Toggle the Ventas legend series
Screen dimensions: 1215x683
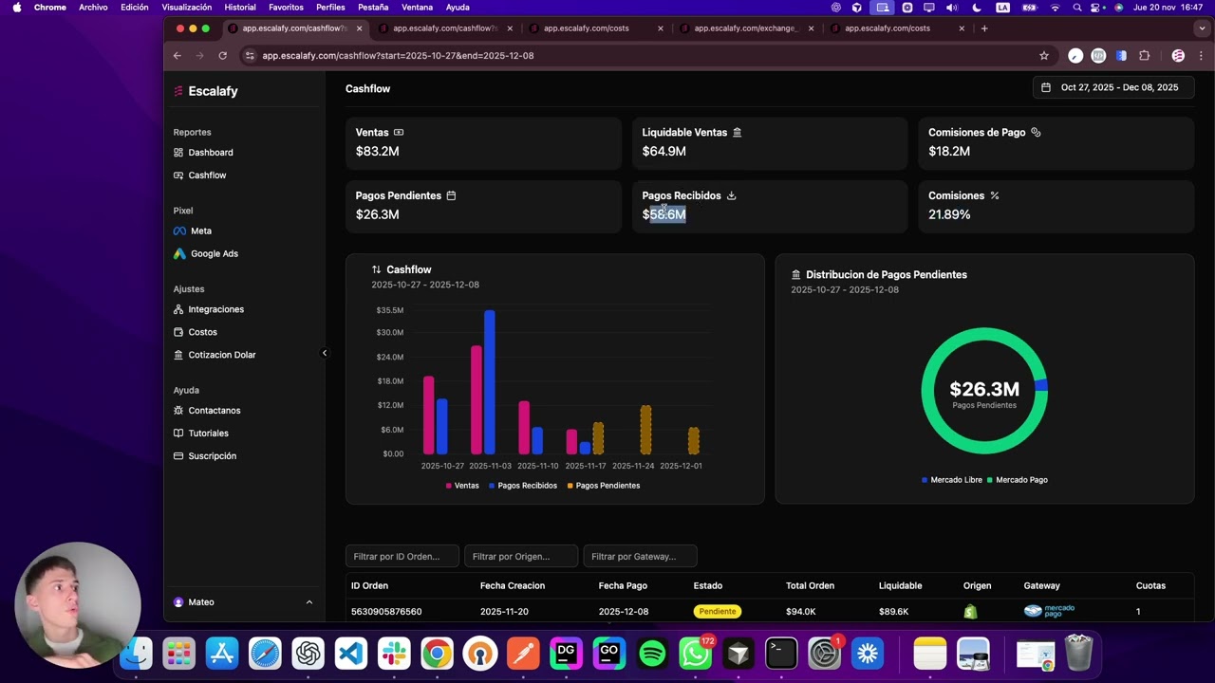pyautogui.click(x=462, y=486)
